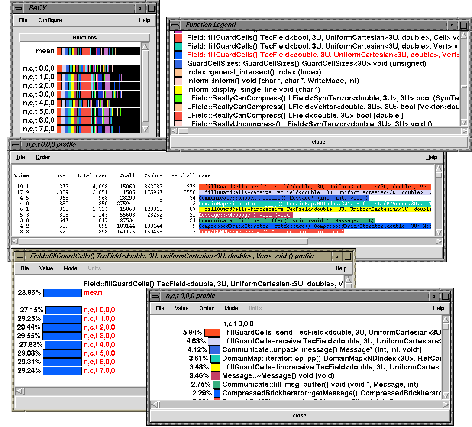Viewport: 472px width, 427px height.
Task: Select the green LField SymTenzor ReallyCanCompress swatch
Action: pos(178,98)
